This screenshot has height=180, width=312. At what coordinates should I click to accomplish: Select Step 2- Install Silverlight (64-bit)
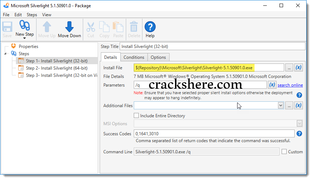tap(57, 68)
